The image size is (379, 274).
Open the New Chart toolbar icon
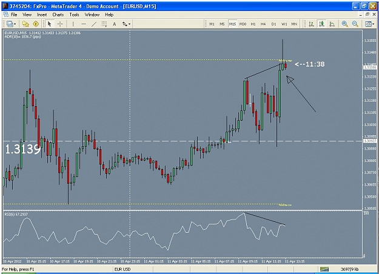10,24
